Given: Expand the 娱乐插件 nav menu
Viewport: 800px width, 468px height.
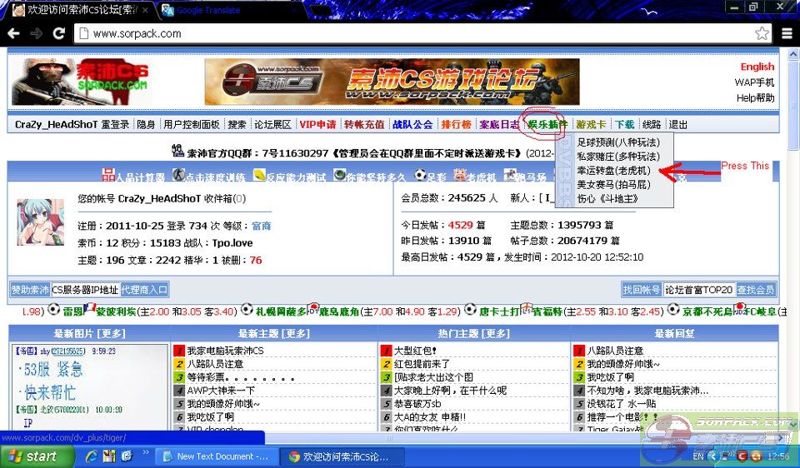Looking at the screenshot, I should (547, 124).
